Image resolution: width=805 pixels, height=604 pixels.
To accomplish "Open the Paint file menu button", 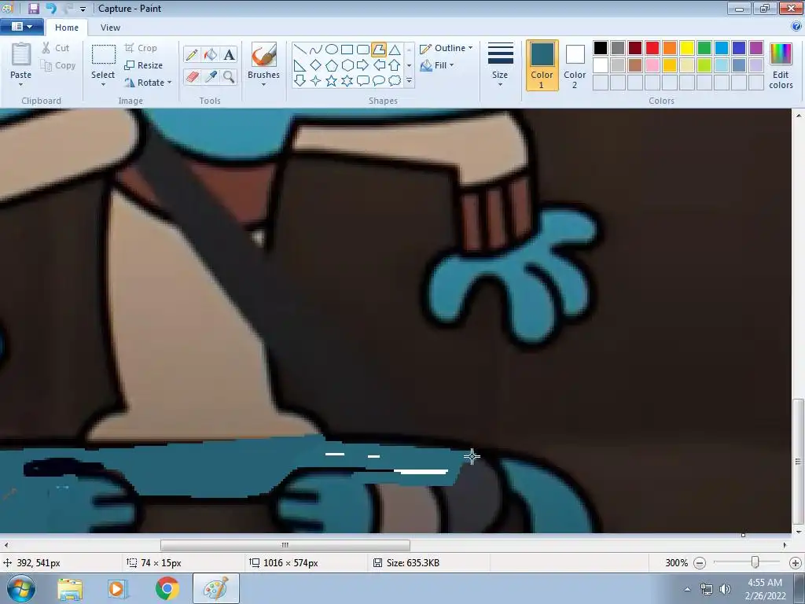I will click(x=21, y=27).
